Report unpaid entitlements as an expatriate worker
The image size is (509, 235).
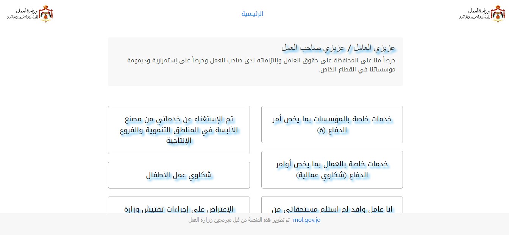point(332,206)
